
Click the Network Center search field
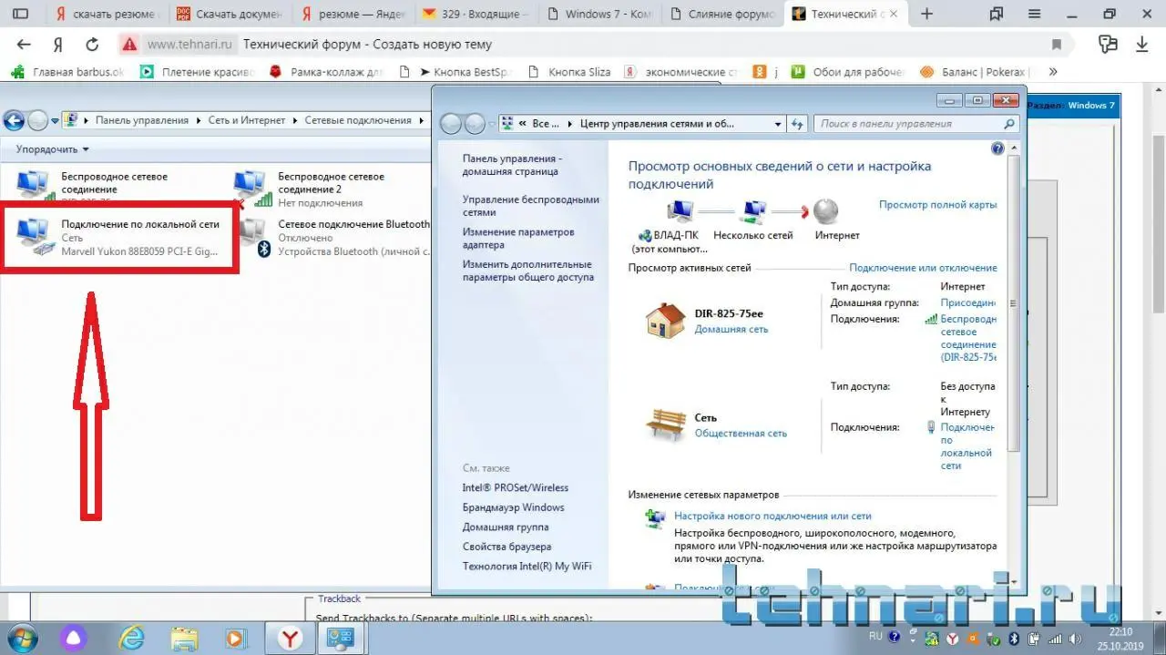pos(915,124)
